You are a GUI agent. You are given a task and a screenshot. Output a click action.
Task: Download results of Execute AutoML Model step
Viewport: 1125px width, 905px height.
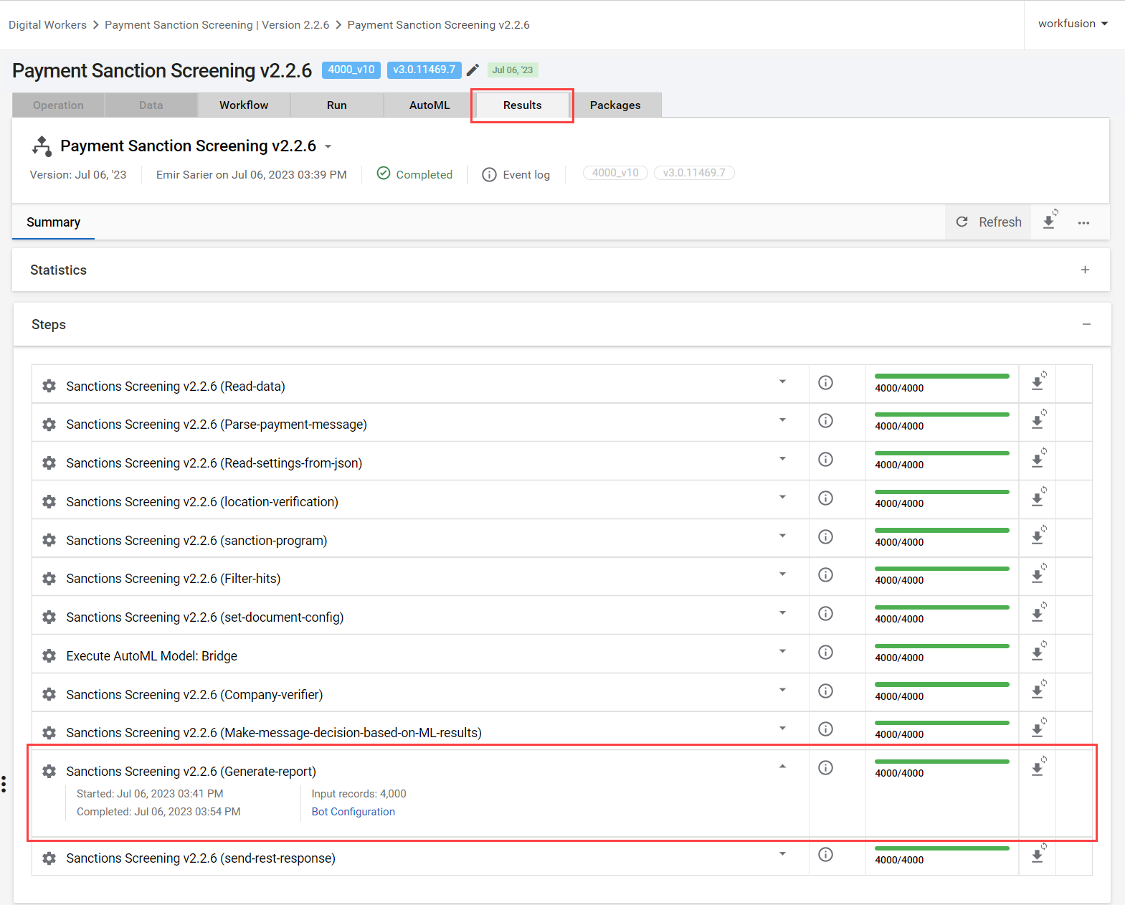(1038, 652)
